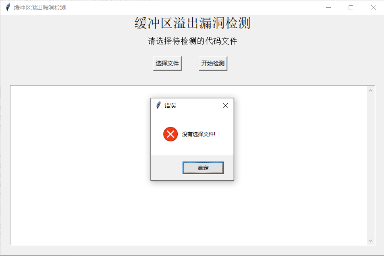Click the vertical scrollbar track
384x256 pixels.
(370, 166)
